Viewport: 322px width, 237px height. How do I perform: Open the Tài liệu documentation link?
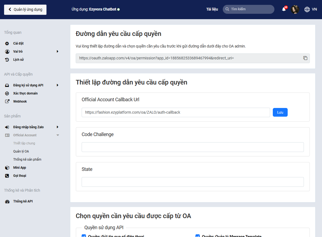(x=212, y=9)
